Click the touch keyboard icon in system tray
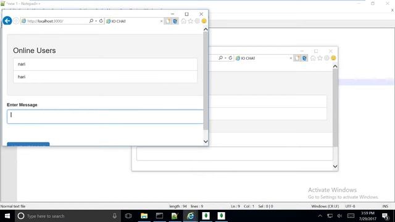Screen dimensions: 395x222 pyautogui.click(x=351, y=216)
